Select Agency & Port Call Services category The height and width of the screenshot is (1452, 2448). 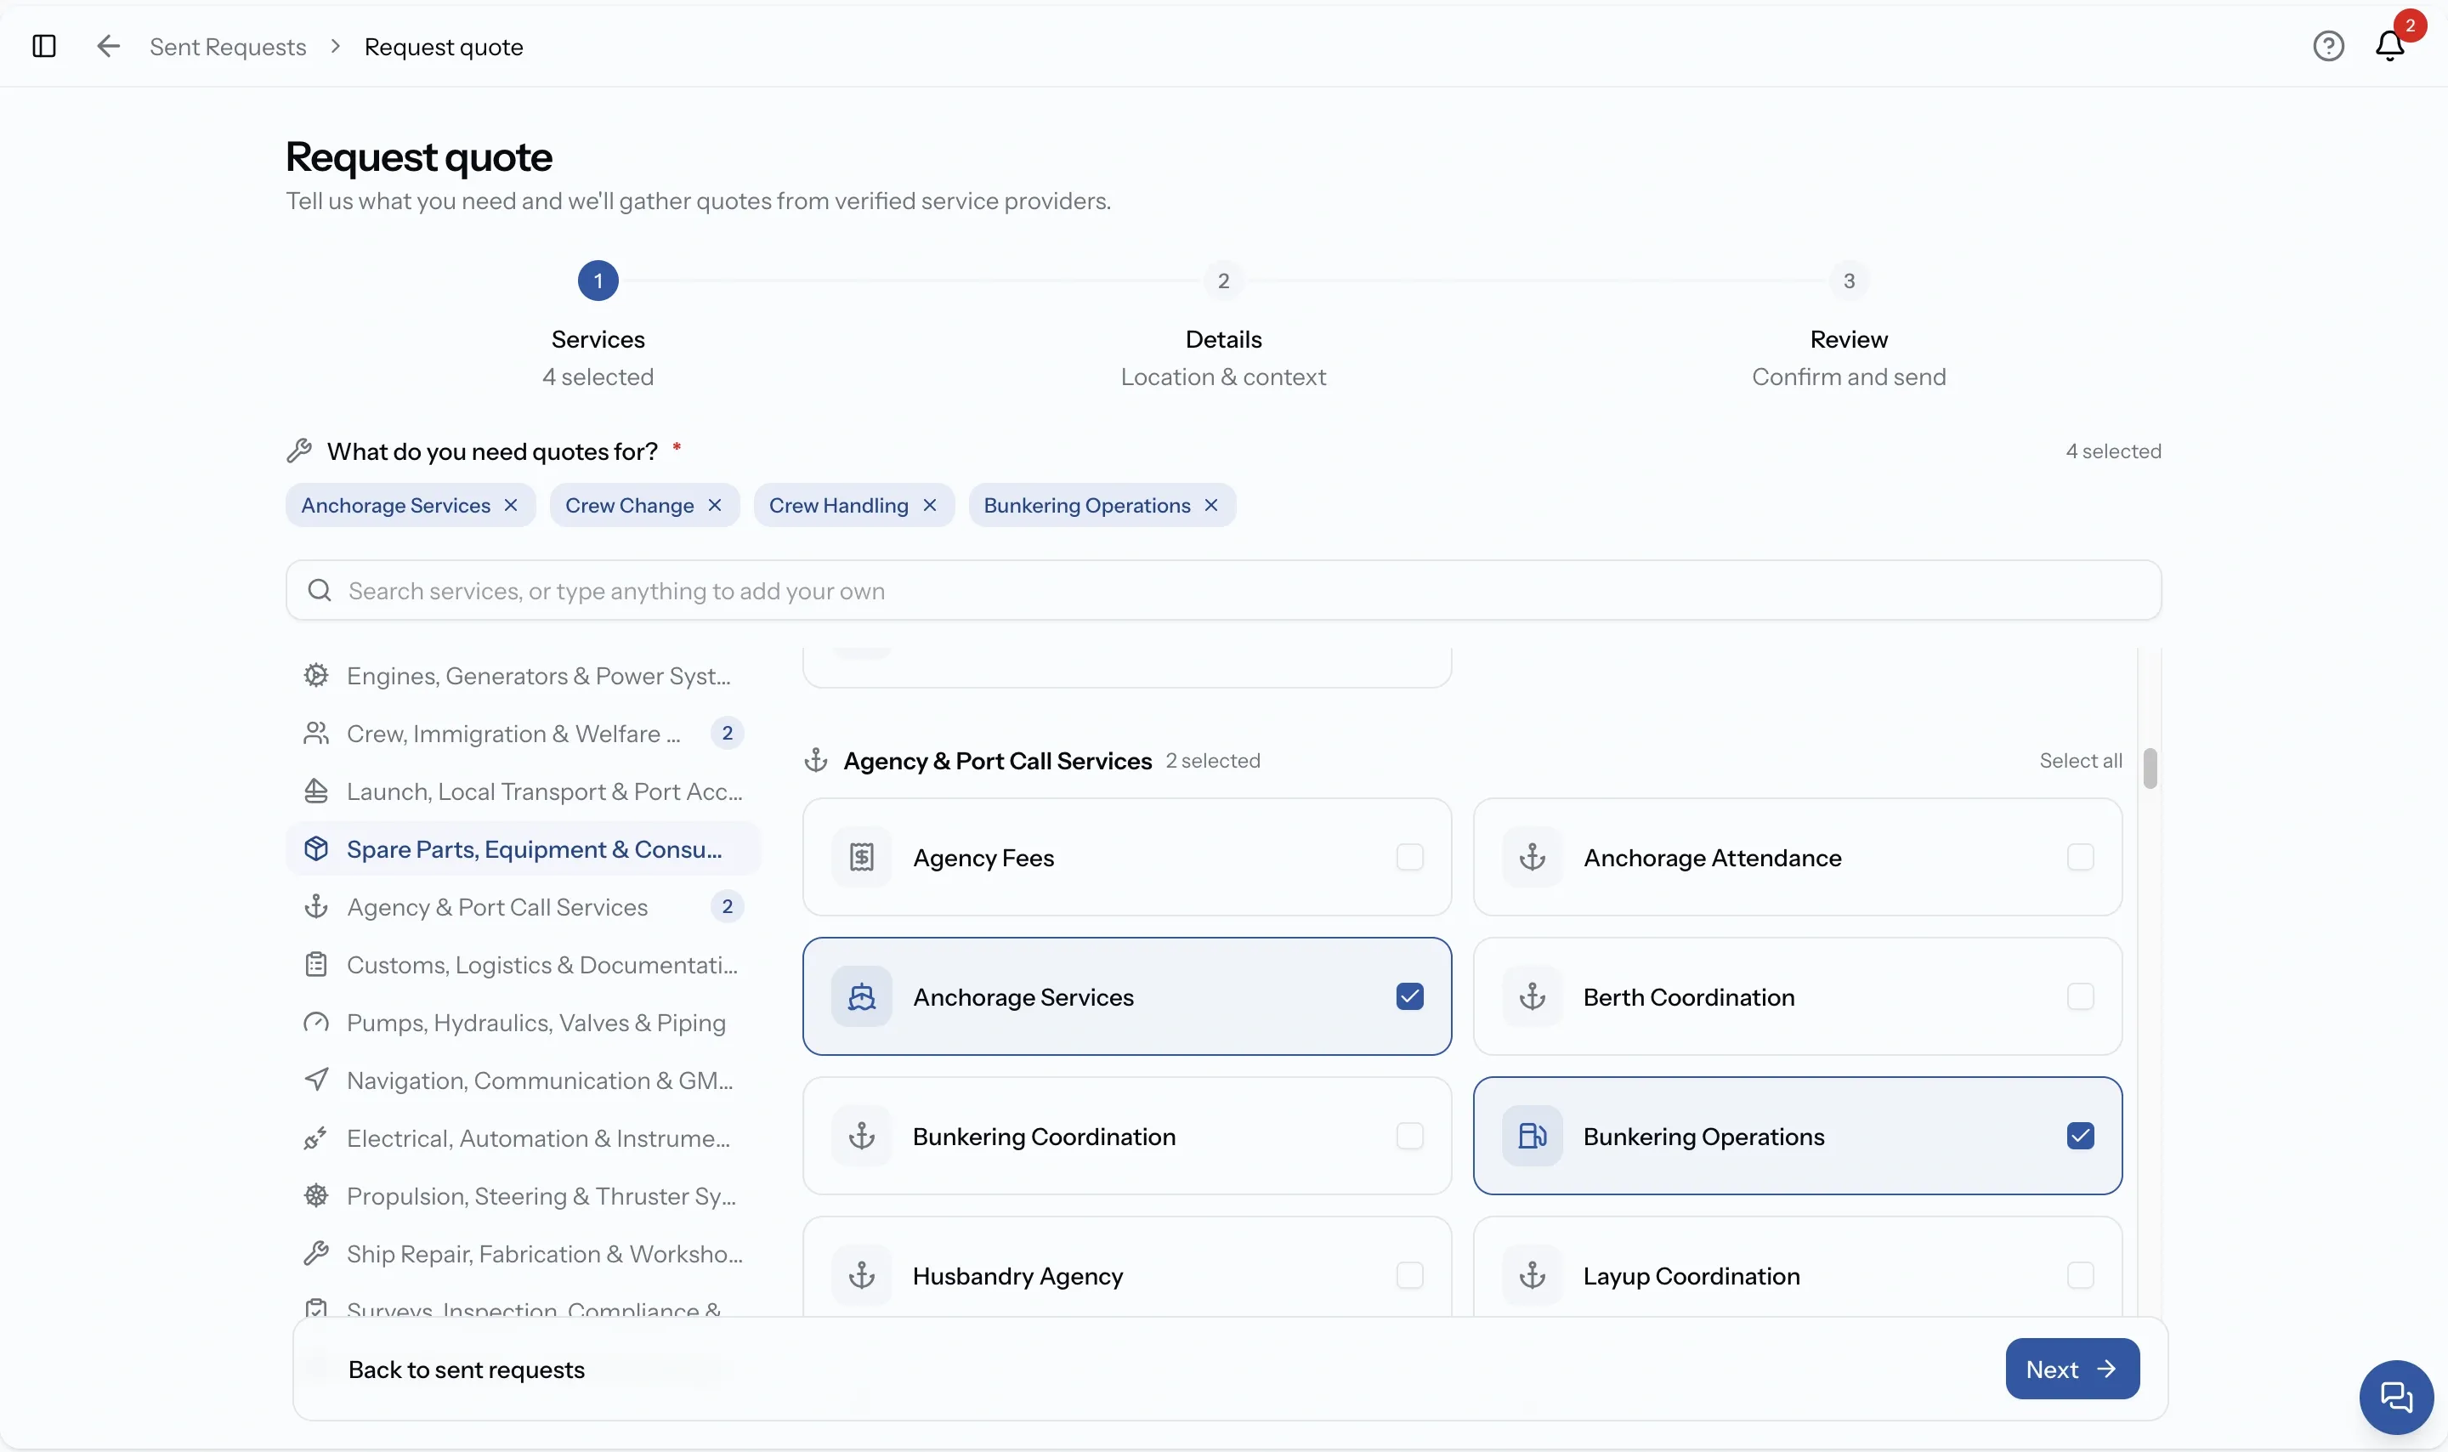(524, 907)
